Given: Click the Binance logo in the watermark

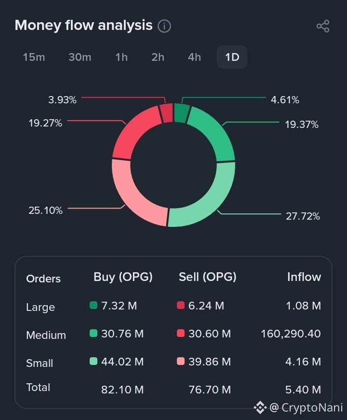Looking at the screenshot, I should pyautogui.click(x=260, y=407).
